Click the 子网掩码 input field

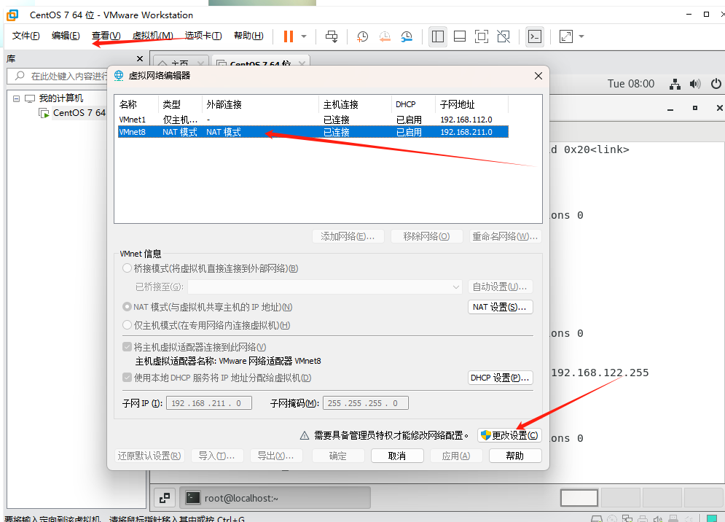coord(366,403)
